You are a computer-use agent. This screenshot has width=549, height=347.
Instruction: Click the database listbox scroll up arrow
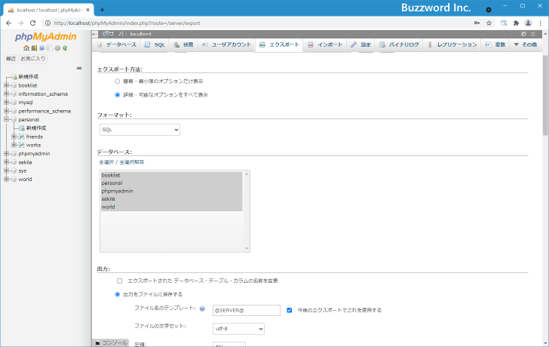tap(247, 174)
